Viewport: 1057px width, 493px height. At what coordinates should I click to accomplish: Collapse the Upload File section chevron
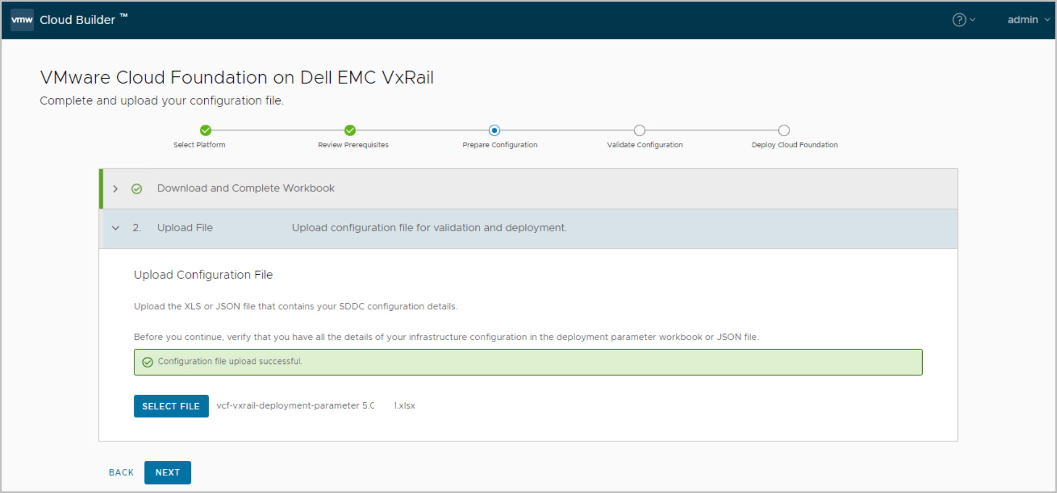pos(116,228)
